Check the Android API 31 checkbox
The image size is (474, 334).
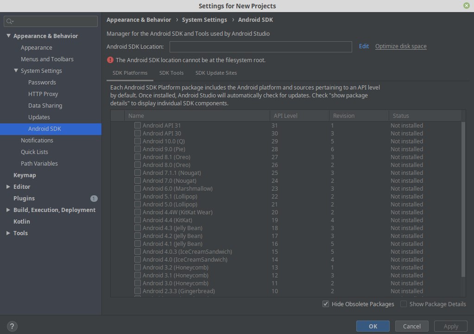[x=138, y=125]
